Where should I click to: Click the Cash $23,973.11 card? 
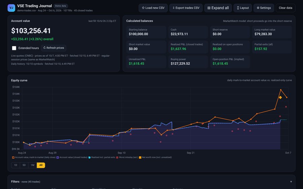tap(188, 32)
